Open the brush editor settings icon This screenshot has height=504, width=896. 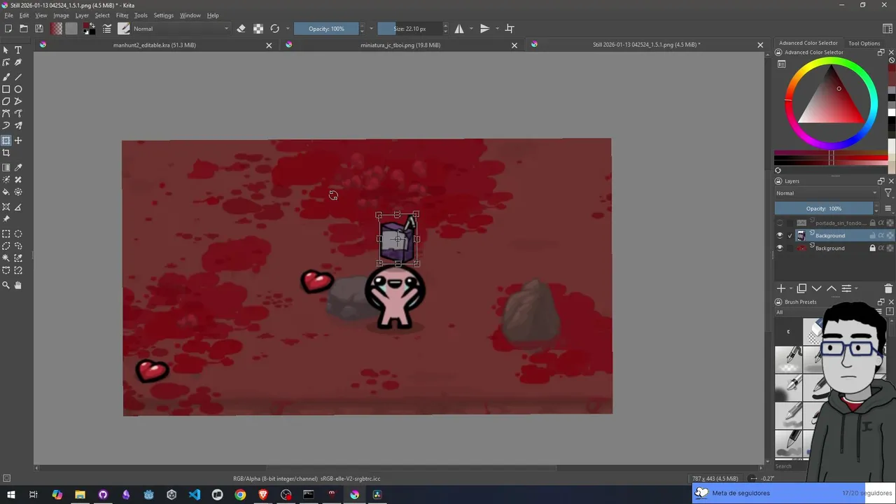pos(107,29)
